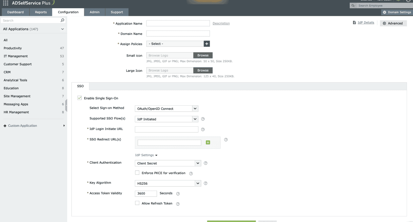The width and height of the screenshot is (413, 222).
Task: Click the help icon beside Access Token Validity
Action: pyautogui.click(x=178, y=194)
